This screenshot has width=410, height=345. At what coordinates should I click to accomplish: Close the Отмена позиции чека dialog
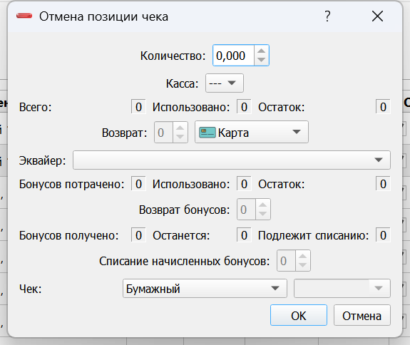pyautogui.click(x=377, y=16)
